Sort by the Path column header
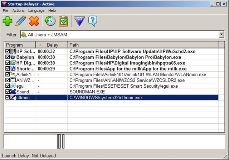The width and height of the screenshot is (229, 160). (143, 45)
